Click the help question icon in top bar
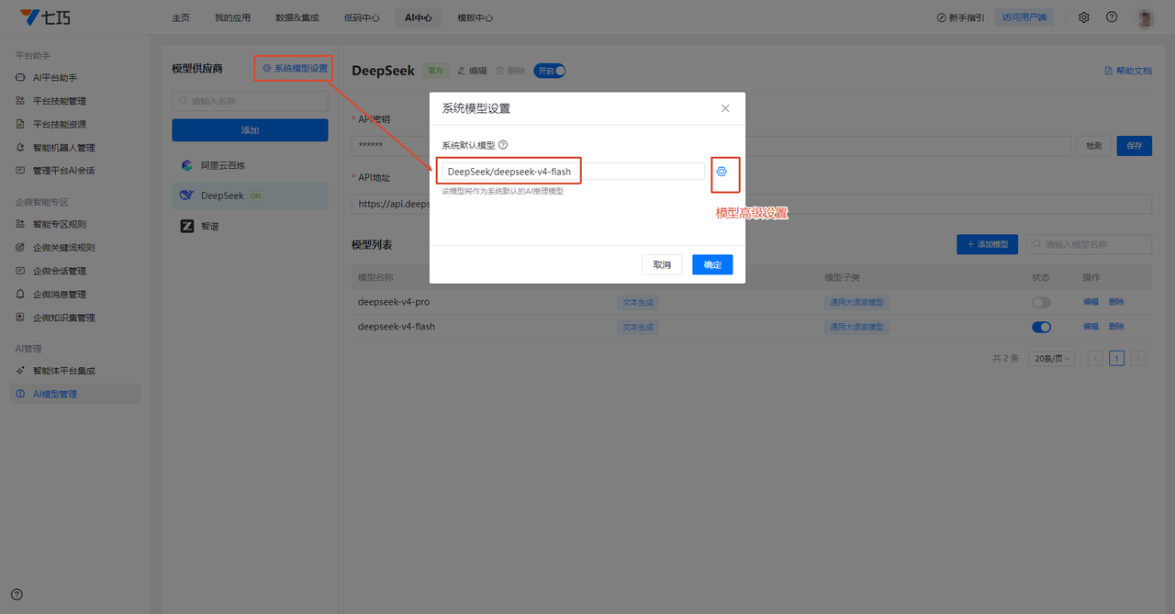Viewport: 1175px width, 614px height. coord(1112,17)
